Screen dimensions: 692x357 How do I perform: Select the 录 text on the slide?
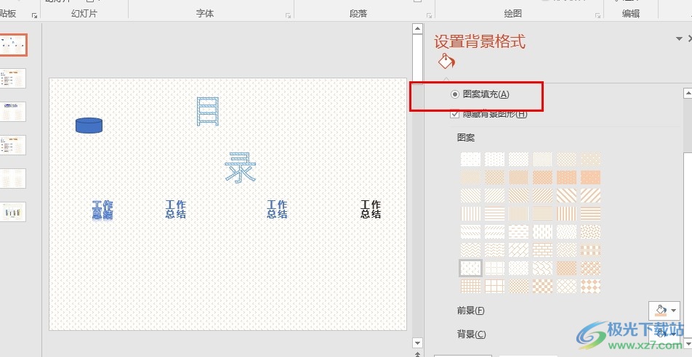(x=241, y=167)
